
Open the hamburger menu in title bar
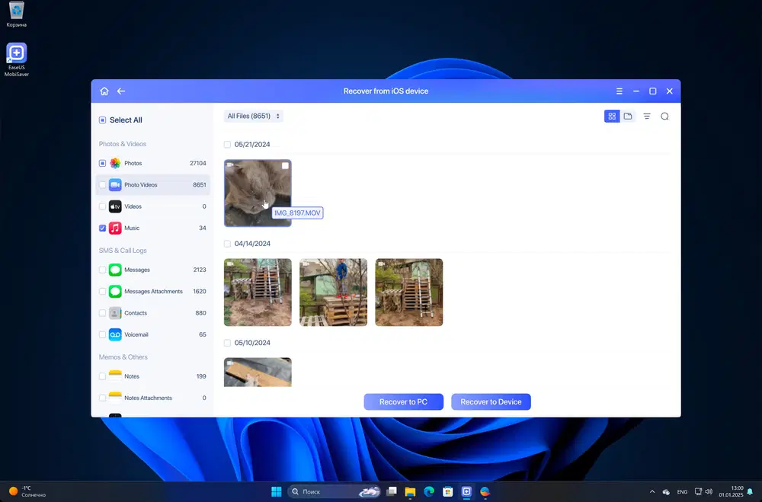[619, 91]
